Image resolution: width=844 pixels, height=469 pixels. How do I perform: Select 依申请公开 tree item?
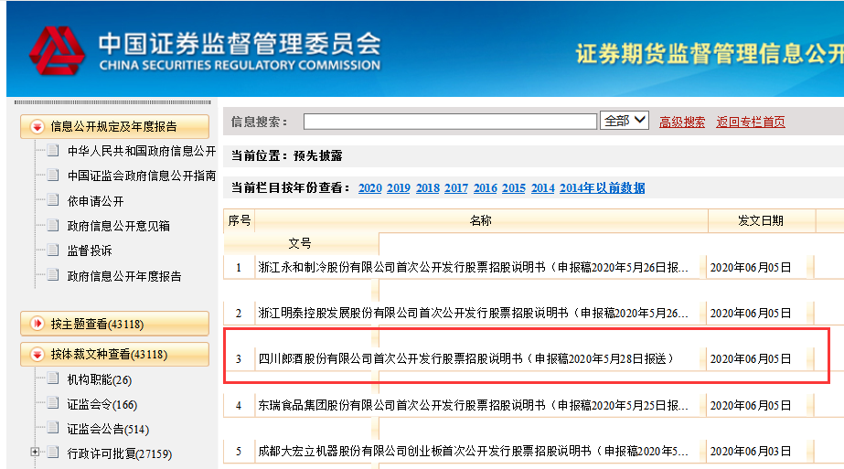[x=95, y=201]
